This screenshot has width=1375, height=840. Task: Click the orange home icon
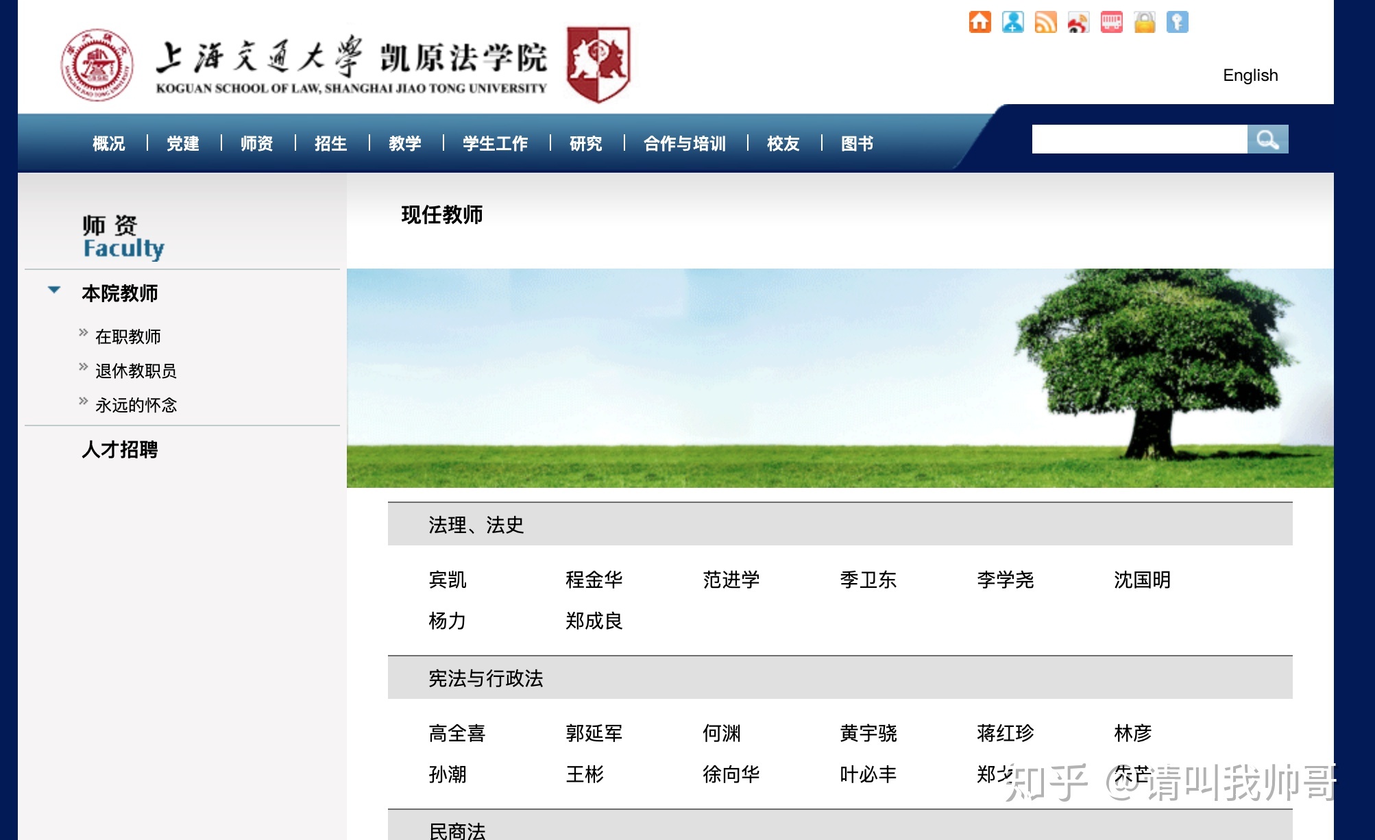pyautogui.click(x=979, y=21)
